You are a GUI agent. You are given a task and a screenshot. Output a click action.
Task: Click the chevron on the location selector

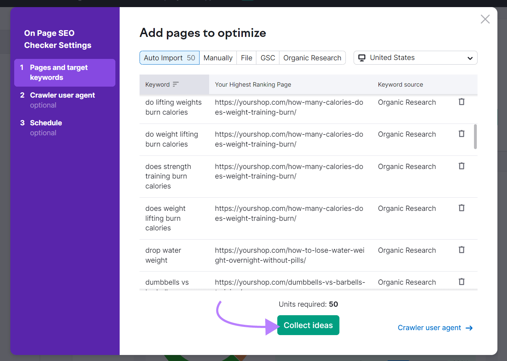click(470, 58)
